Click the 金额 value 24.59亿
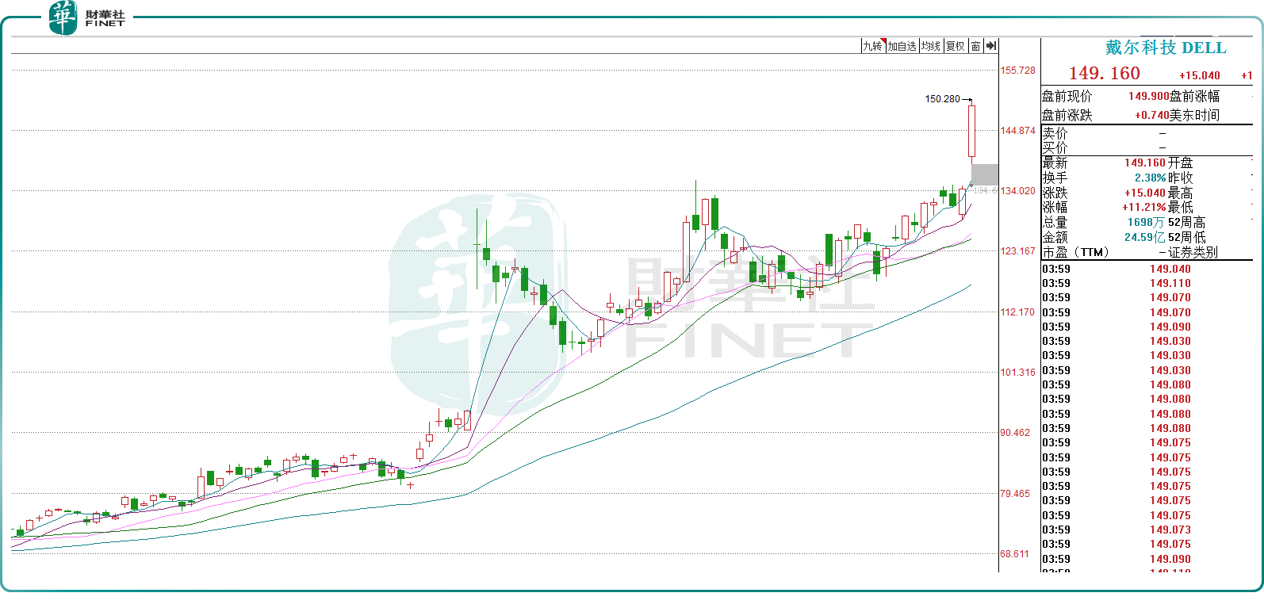The height and width of the screenshot is (608, 1264). tap(1145, 237)
